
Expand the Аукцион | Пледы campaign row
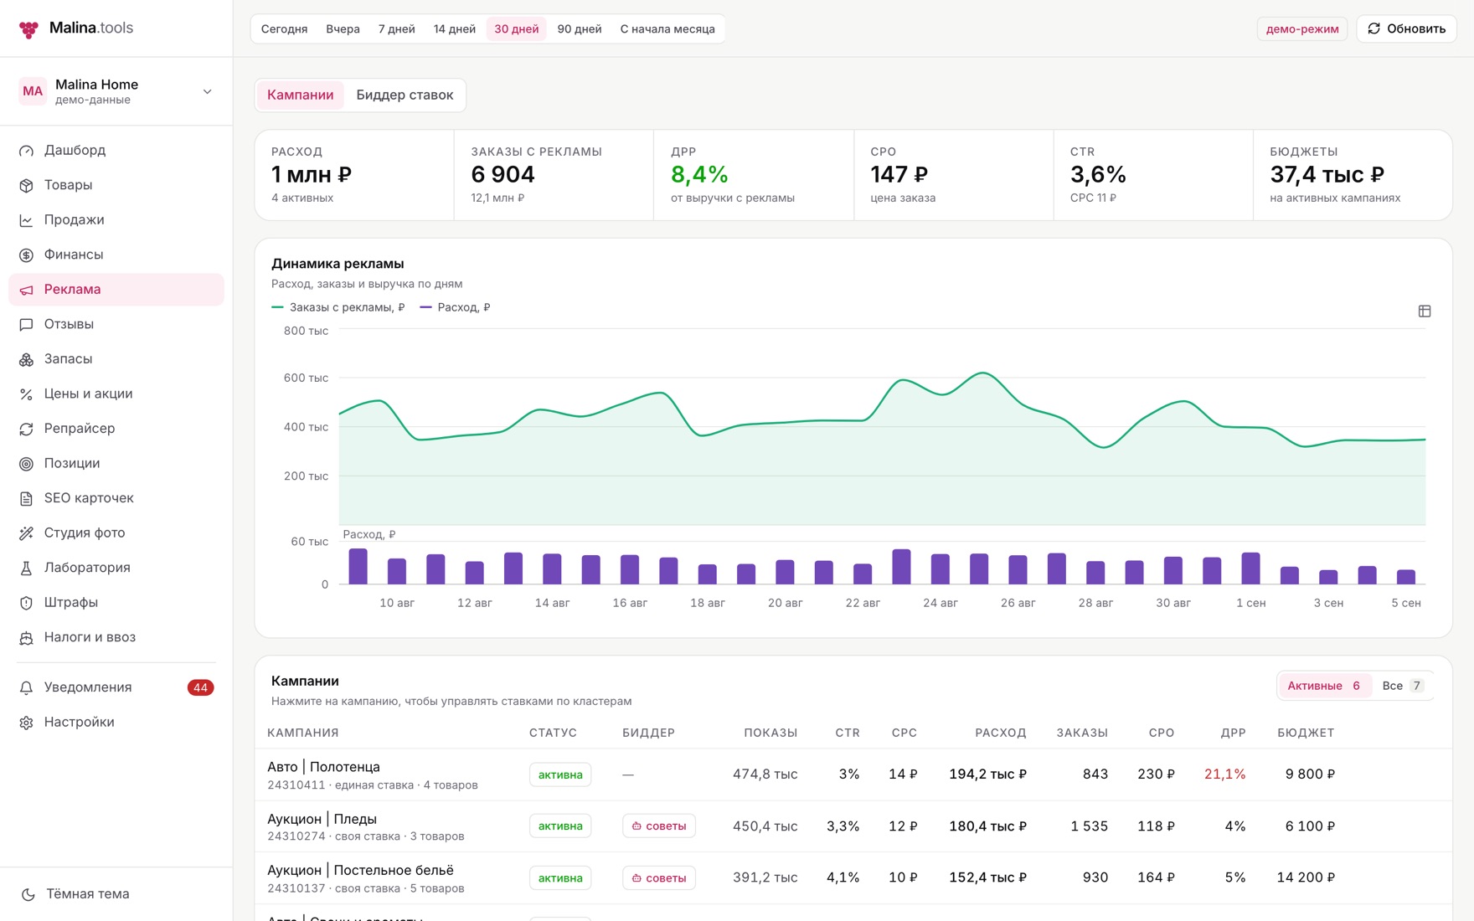point(853,826)
